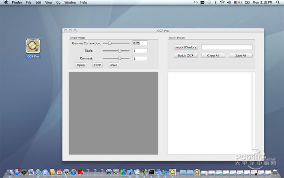Open the Window menu
Viewport: 284px width, 178px height.
click(x=70, y=2)
